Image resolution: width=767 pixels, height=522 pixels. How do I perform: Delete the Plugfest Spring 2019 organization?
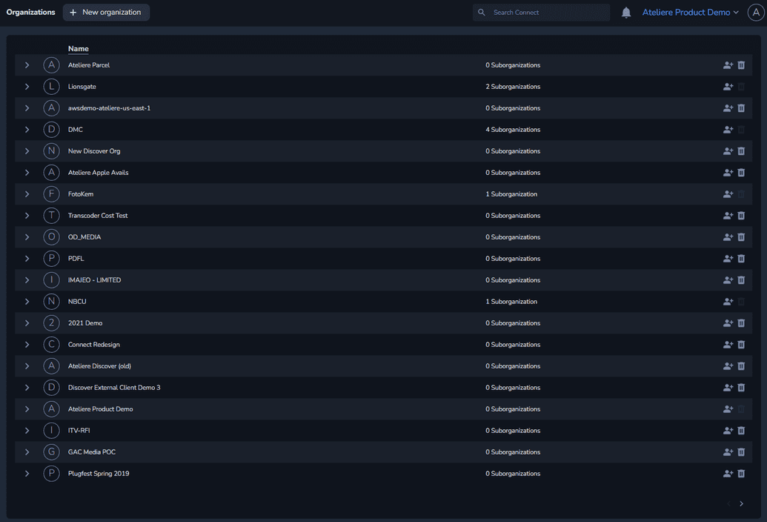[x=741, y=474]
